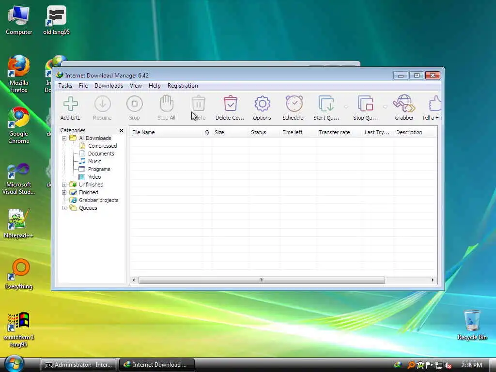Open the old tsng95 desktop shortcut
The width and height of the screenshot is (496, 372).
pos(56,19)
